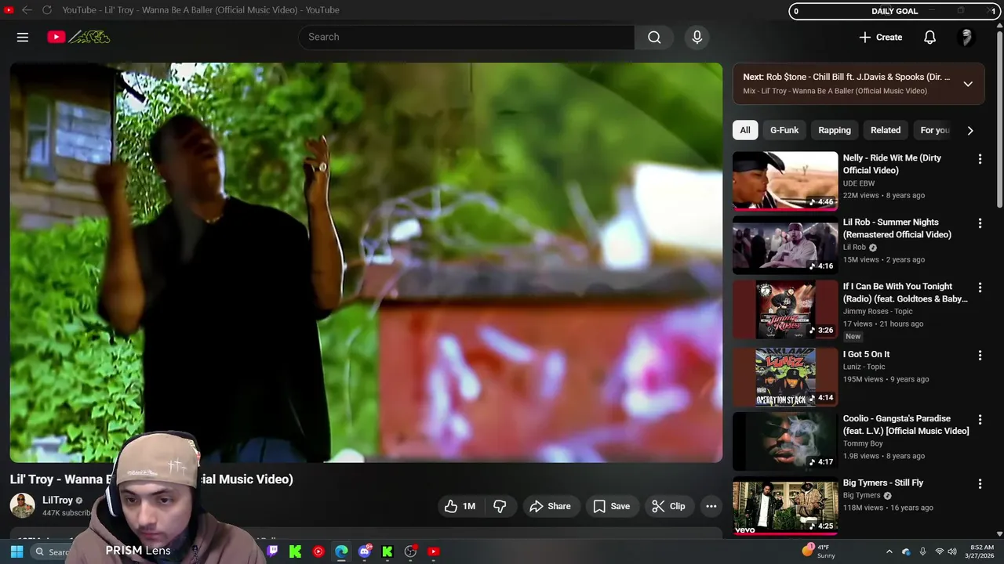Open the LilTroy channel name link

[x=57, y=500]
